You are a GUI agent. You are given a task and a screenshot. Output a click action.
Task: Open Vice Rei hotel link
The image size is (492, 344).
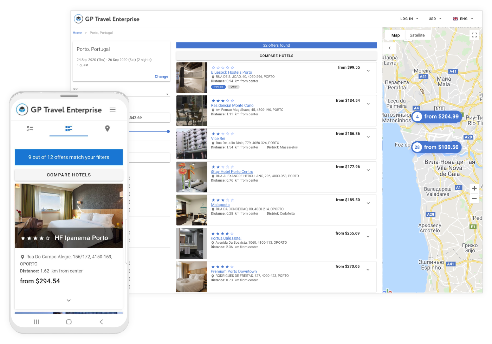[x=218, y=139]
